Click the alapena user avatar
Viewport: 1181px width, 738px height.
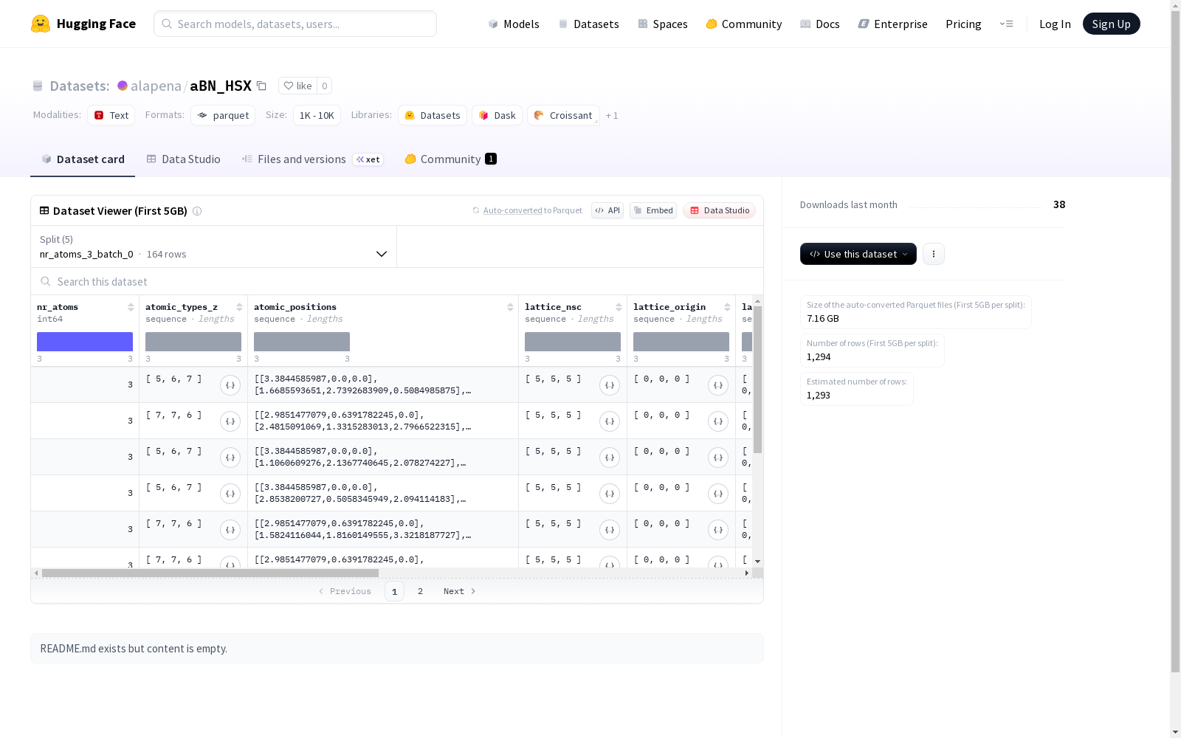[123, 86]
